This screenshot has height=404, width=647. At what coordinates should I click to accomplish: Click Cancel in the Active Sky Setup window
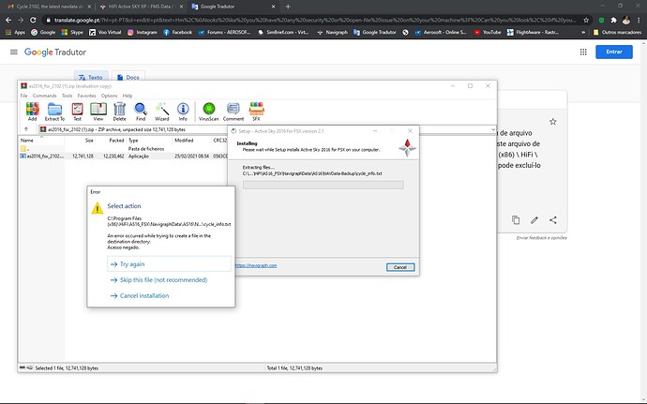tap(400, 267)
